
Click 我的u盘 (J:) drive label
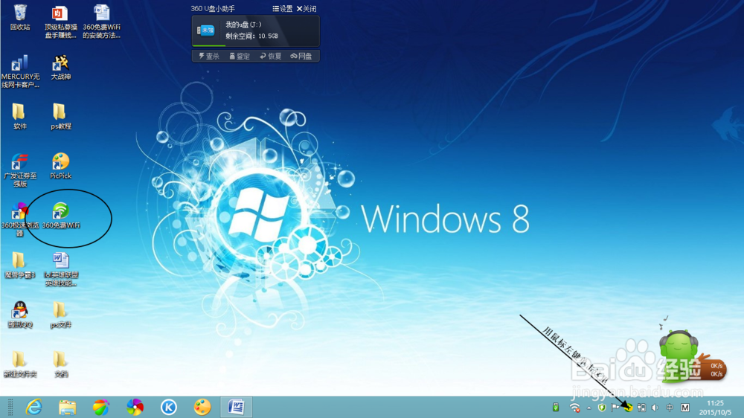coord(243,25)
